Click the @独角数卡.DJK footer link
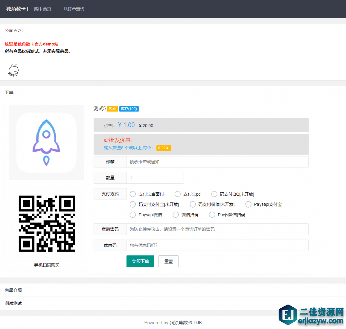Viewport: 346px width, 329px height. (x=186, y=323)
